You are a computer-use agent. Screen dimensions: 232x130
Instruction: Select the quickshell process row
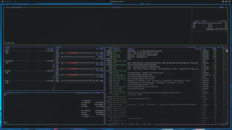(166, 51)
